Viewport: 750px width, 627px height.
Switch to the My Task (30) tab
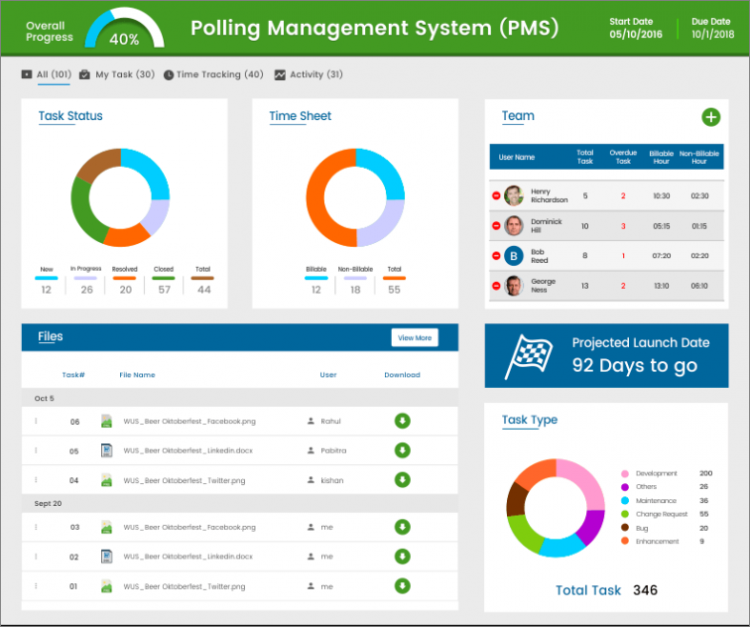[117, 74]
